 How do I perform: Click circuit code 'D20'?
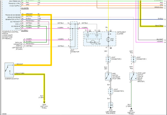[39, 25]
